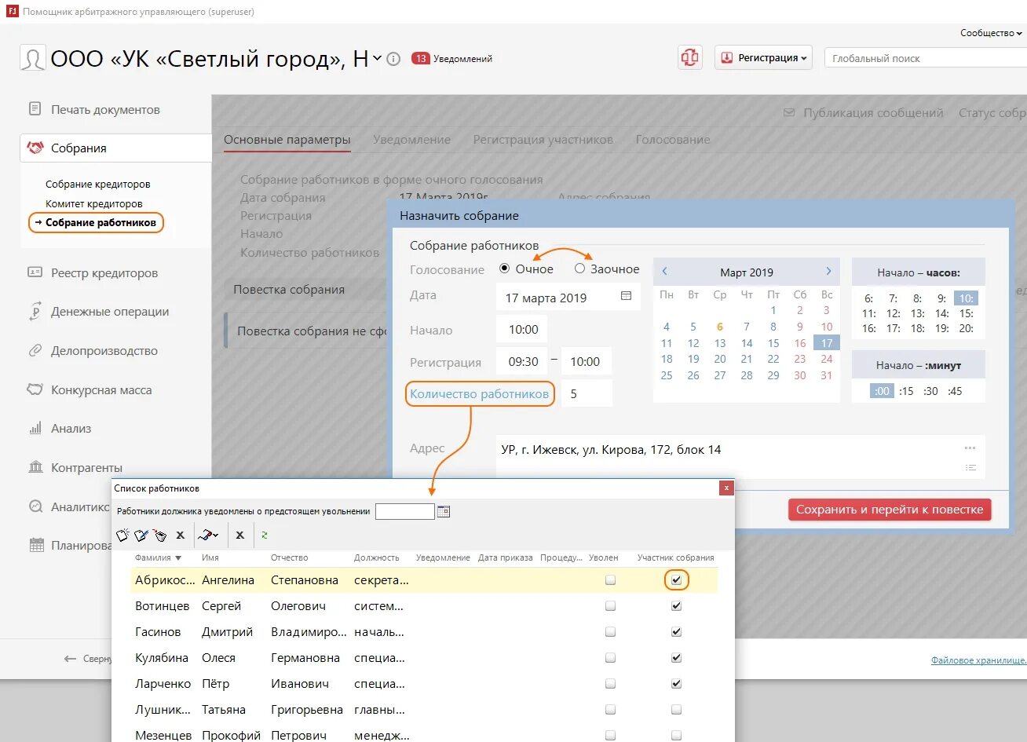1027x742 pixels.
Task: Select Очное voting radio button
Action: 505,269
